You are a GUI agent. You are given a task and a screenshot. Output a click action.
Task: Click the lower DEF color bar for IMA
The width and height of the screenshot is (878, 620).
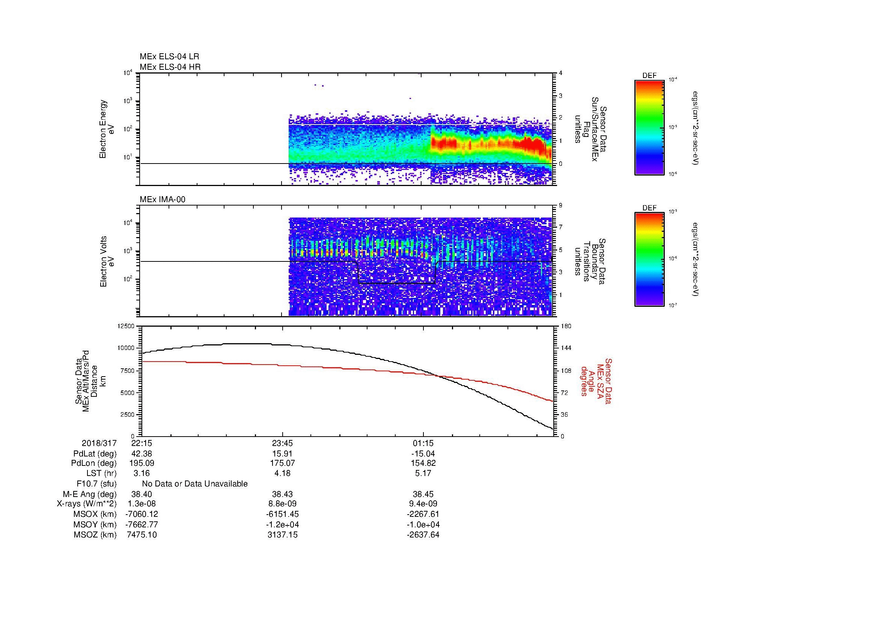649,260
